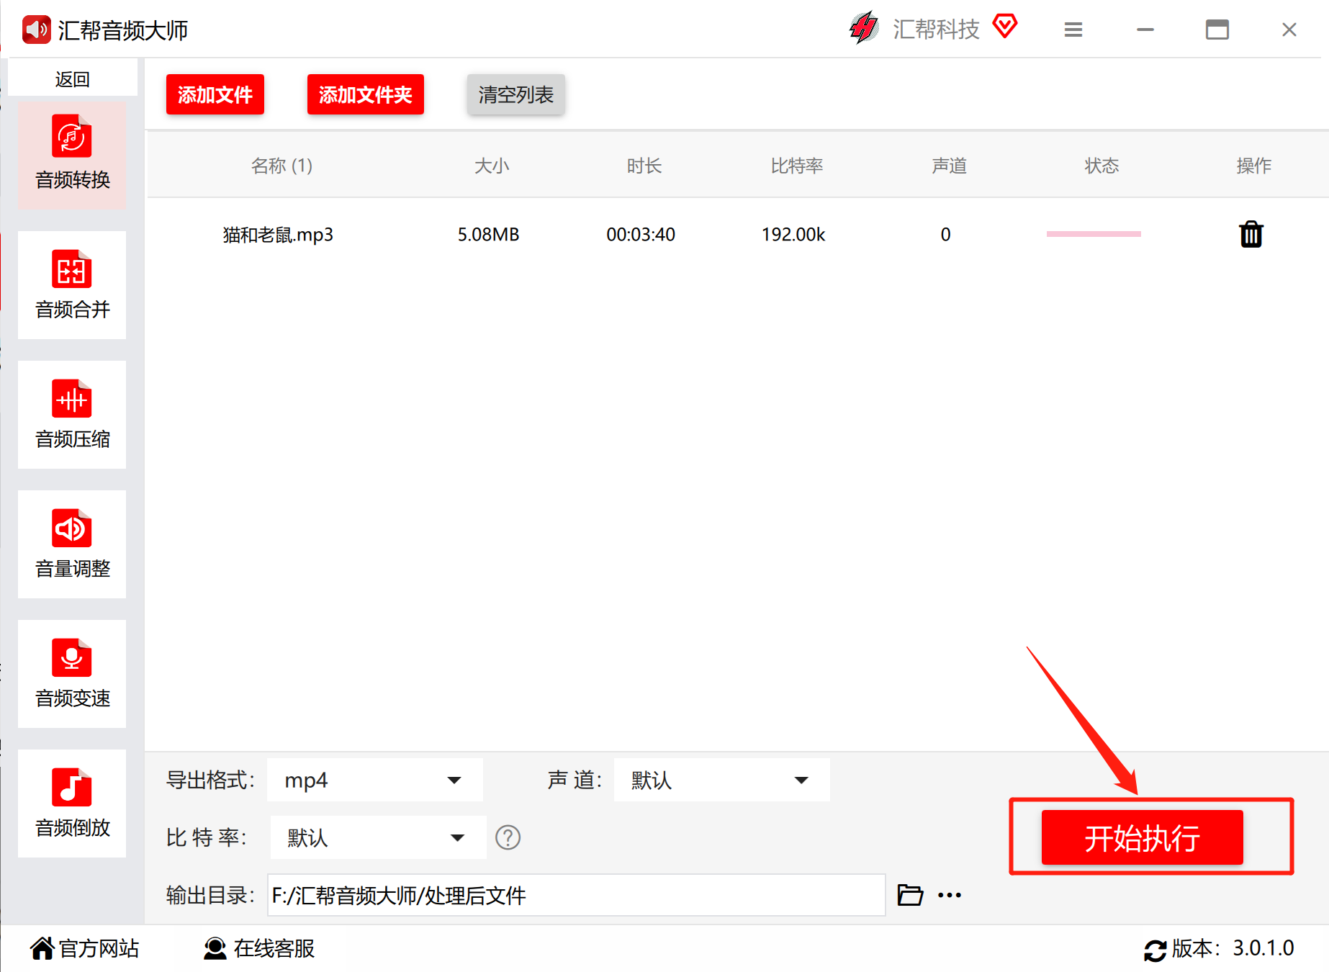Click the 输出目录 path input field
Viewport: 1329px width, 972px height.
point(576,895)
